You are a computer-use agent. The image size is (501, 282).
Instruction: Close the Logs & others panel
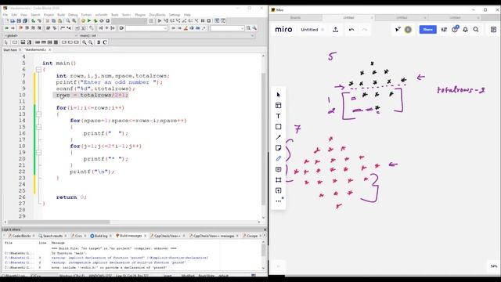coord(265,230)
